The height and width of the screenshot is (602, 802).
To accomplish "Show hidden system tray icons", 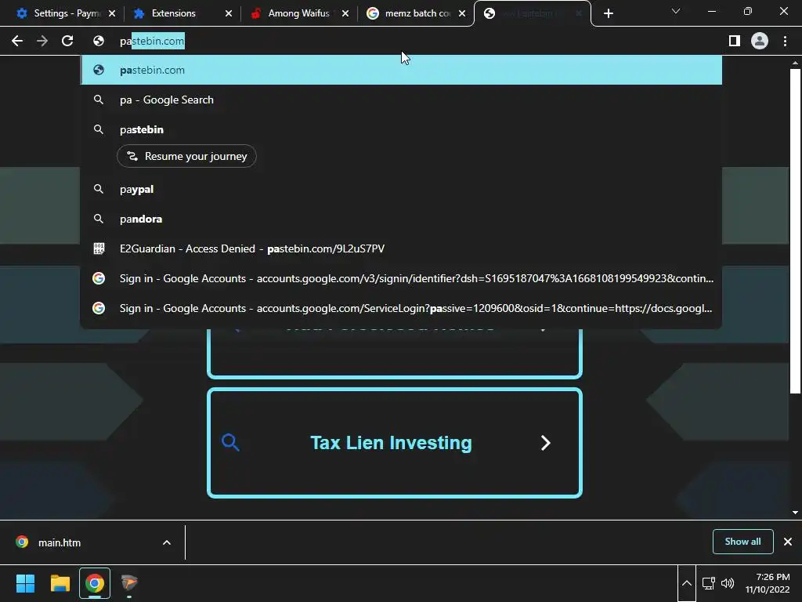I will point(687,583).
